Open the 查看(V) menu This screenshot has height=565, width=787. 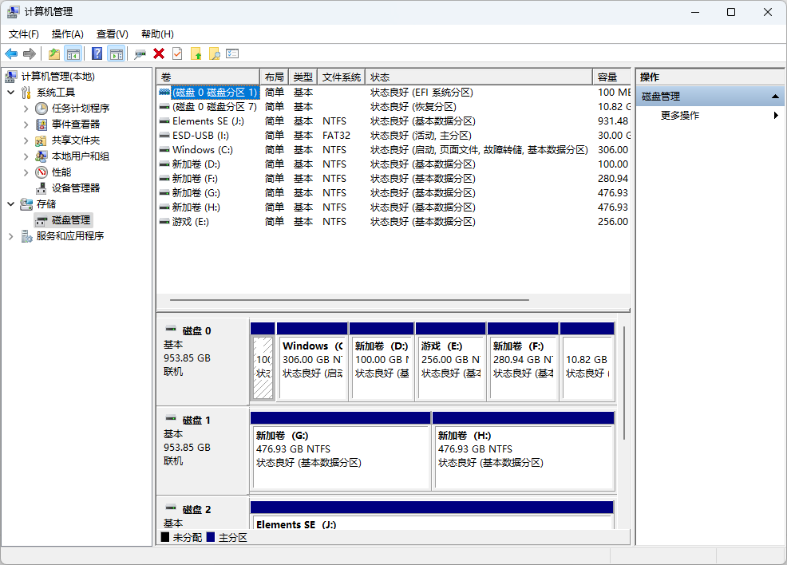click(x=112, y=34)
